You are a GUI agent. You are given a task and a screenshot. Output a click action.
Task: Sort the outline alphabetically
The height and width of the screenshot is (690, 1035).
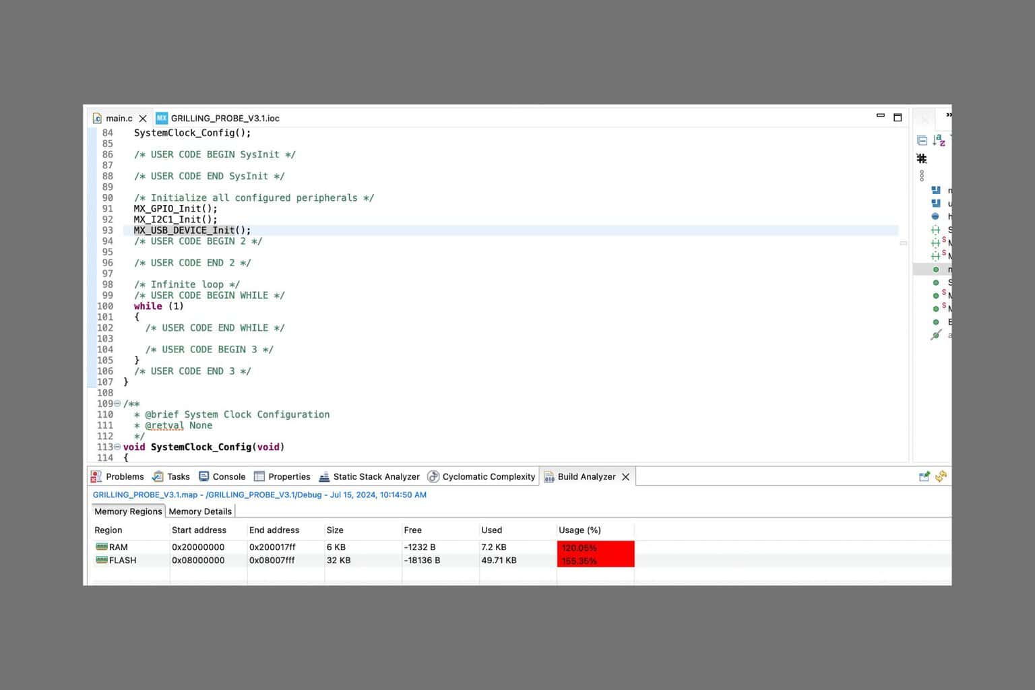pyautogui.click(x=939, y=140)
